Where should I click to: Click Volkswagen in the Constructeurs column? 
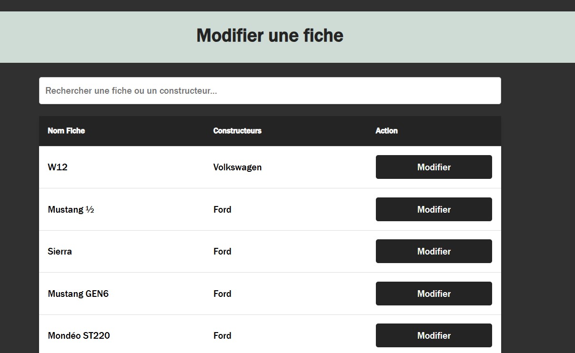[x=237, y=167]
